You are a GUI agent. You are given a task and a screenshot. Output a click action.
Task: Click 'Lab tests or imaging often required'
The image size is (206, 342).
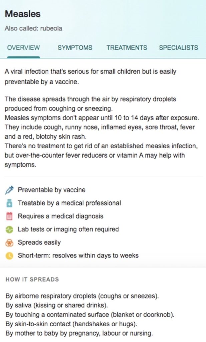tap(68, 229)
